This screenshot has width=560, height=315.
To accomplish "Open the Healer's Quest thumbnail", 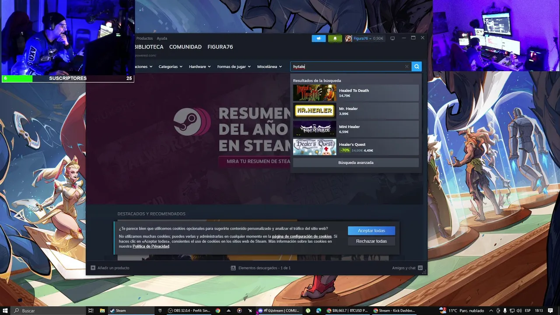I will point(315,147).
